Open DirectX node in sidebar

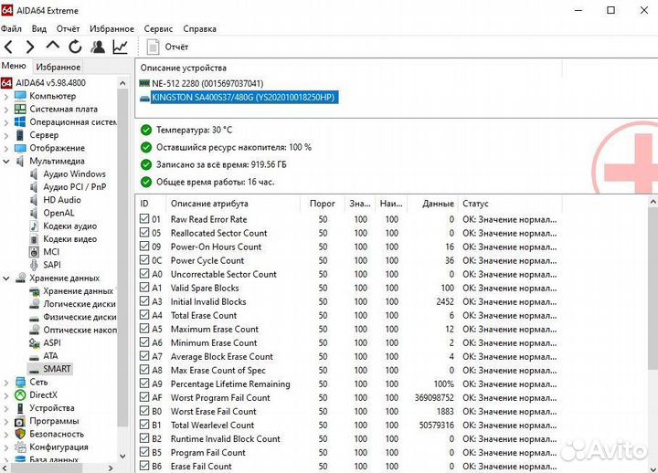[x=44, y=394]
